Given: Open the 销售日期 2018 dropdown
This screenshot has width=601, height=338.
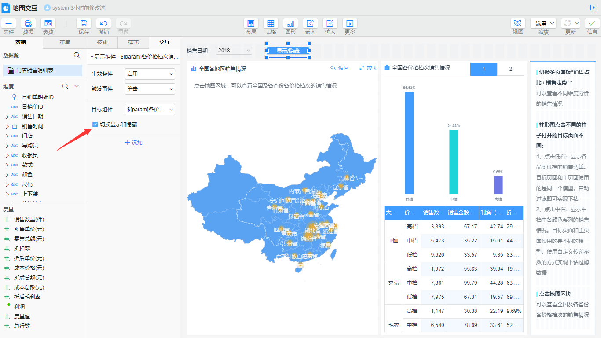Looking at the screenshot, I should tap(234, 51).
